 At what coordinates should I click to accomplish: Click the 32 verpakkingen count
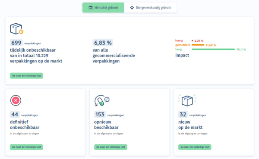tap(183, 114)
